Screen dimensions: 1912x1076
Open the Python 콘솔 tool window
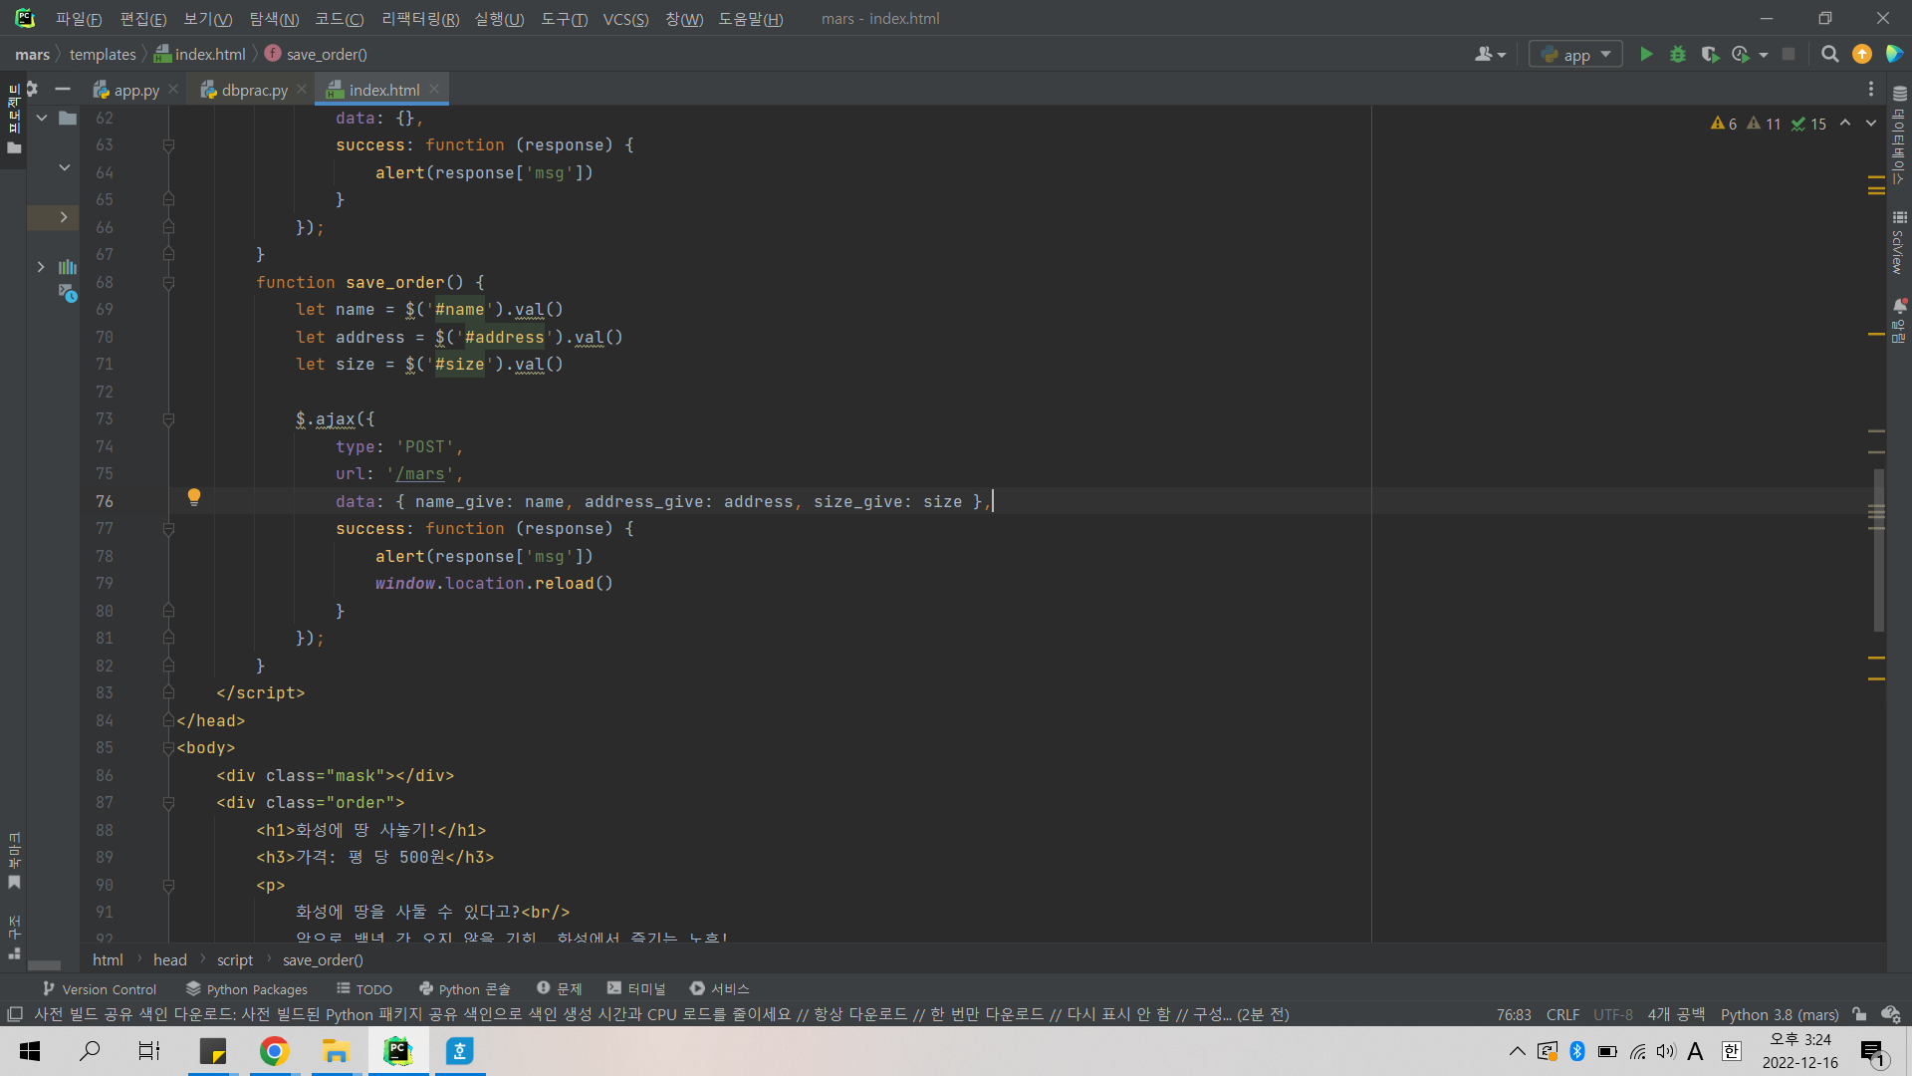[x=465, y=989]
